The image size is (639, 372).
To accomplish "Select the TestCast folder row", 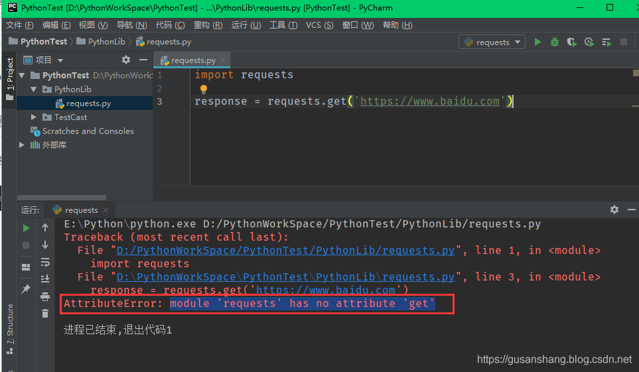I will pyautogui.click(x=85, y=117).
